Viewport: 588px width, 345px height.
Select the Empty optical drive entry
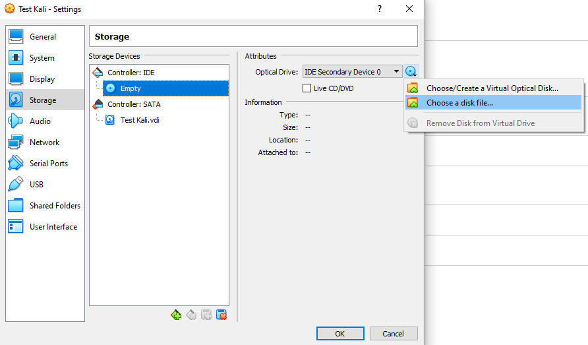[131, 88]
